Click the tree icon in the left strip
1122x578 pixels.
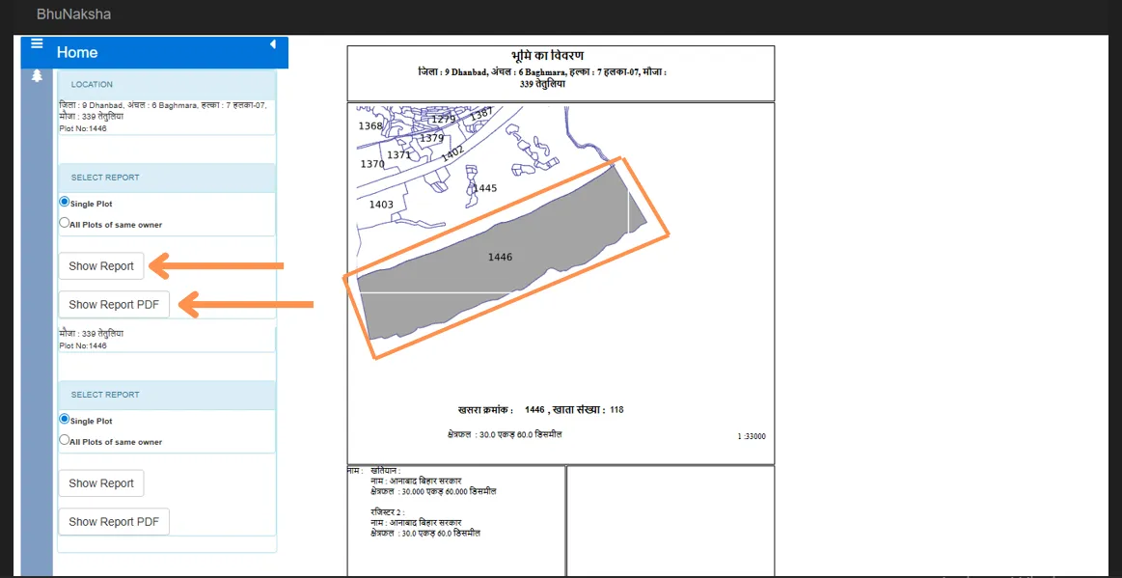(38, 76)
